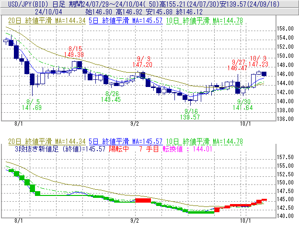Click the 140.00 axis label in lower chart
The image size is (299, 227).
(285, 216)
